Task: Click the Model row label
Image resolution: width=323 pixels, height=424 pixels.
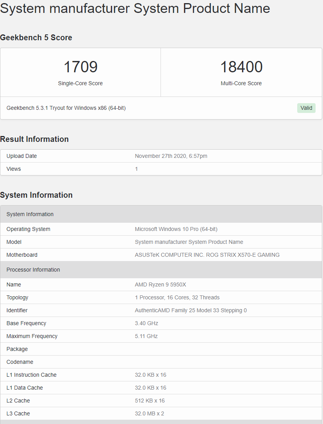Action: click(14, 242)
